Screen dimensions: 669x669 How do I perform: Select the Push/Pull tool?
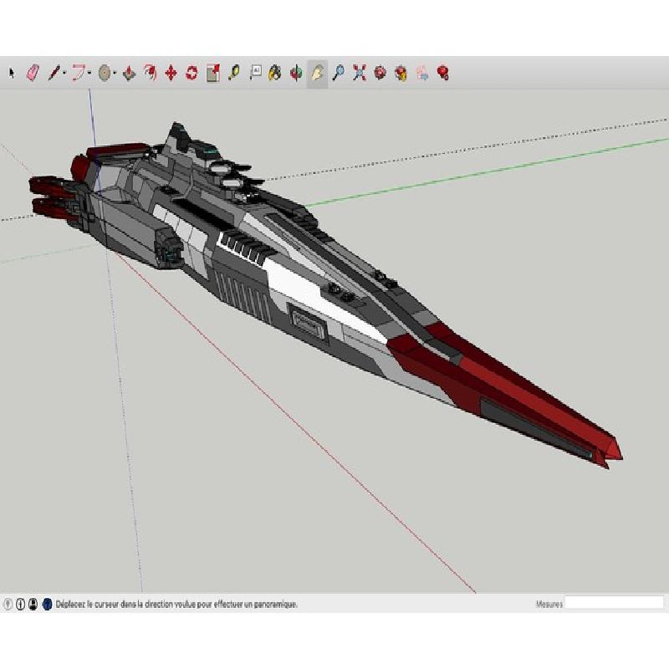click(x=129, y=74)
